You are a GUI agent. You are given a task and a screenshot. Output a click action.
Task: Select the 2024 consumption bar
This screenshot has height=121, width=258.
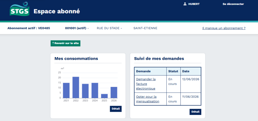(x=95, y=91)
